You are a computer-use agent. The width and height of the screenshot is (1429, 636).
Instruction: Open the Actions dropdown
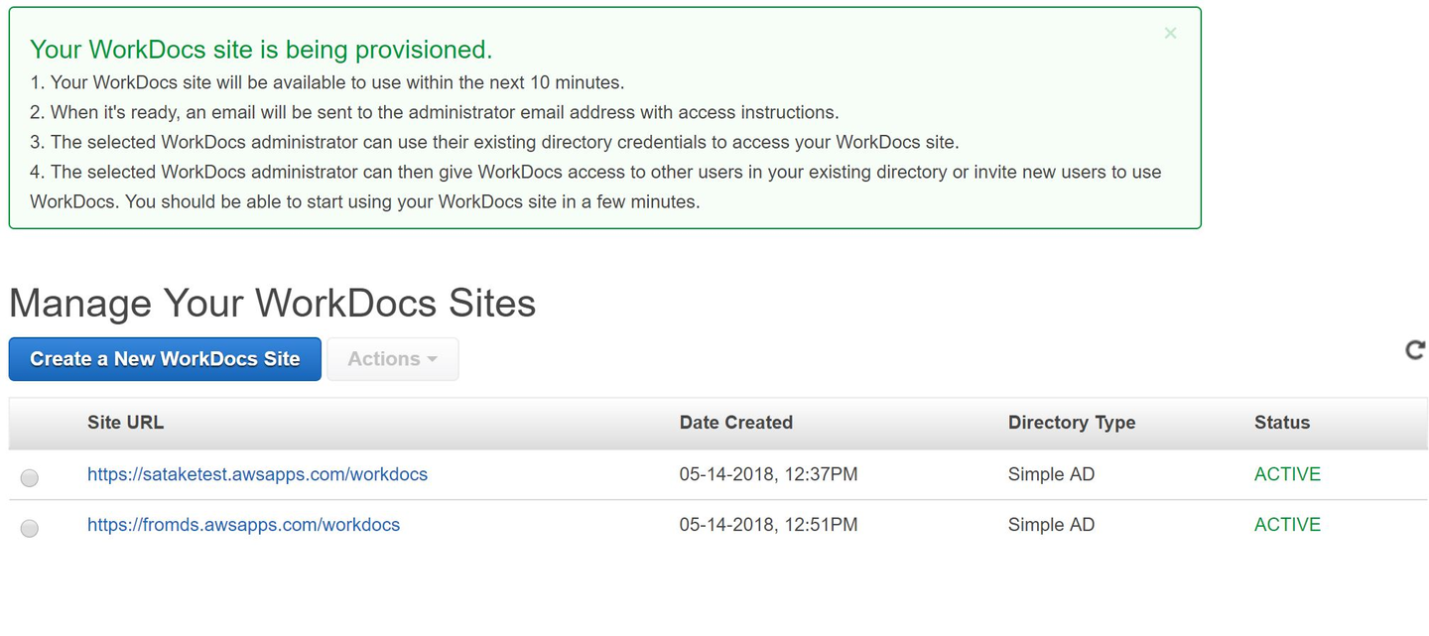click(392, 359)
